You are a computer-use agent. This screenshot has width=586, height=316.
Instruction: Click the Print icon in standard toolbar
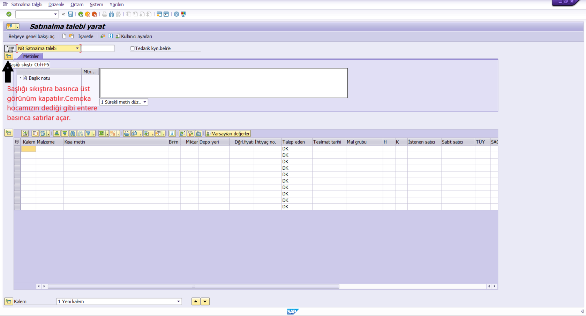point(105,14)
